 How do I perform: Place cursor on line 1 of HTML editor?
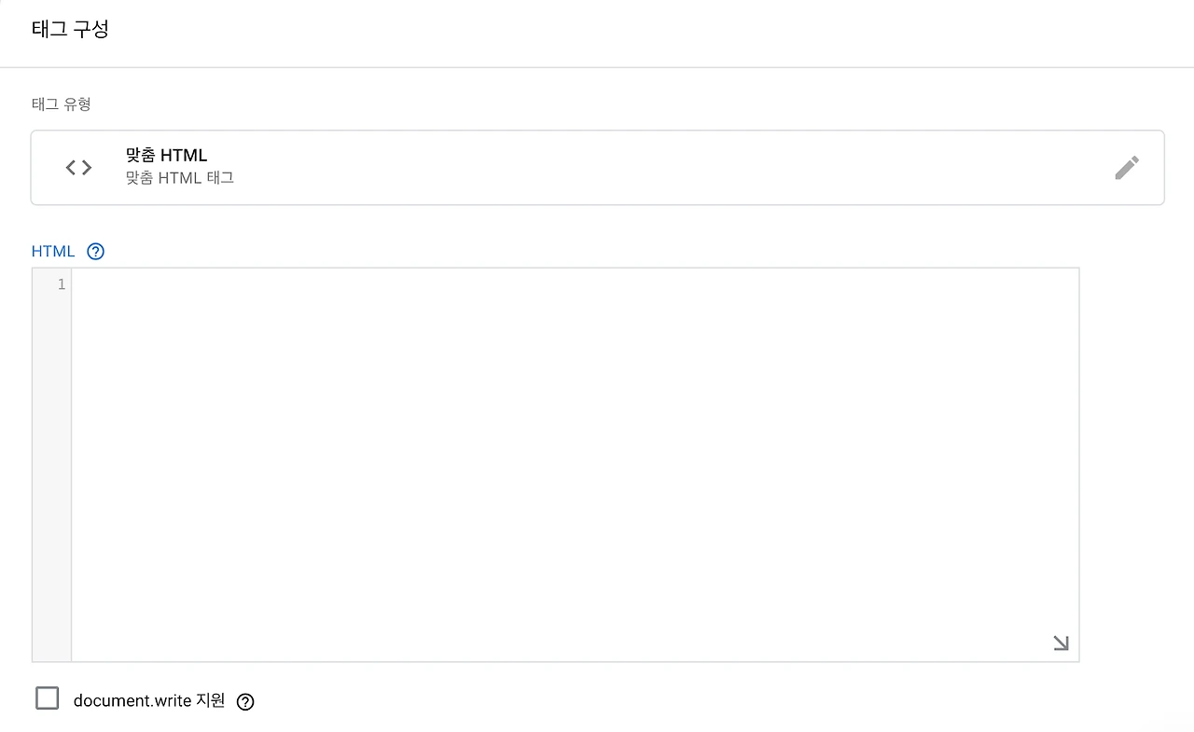tap(575, 284)
